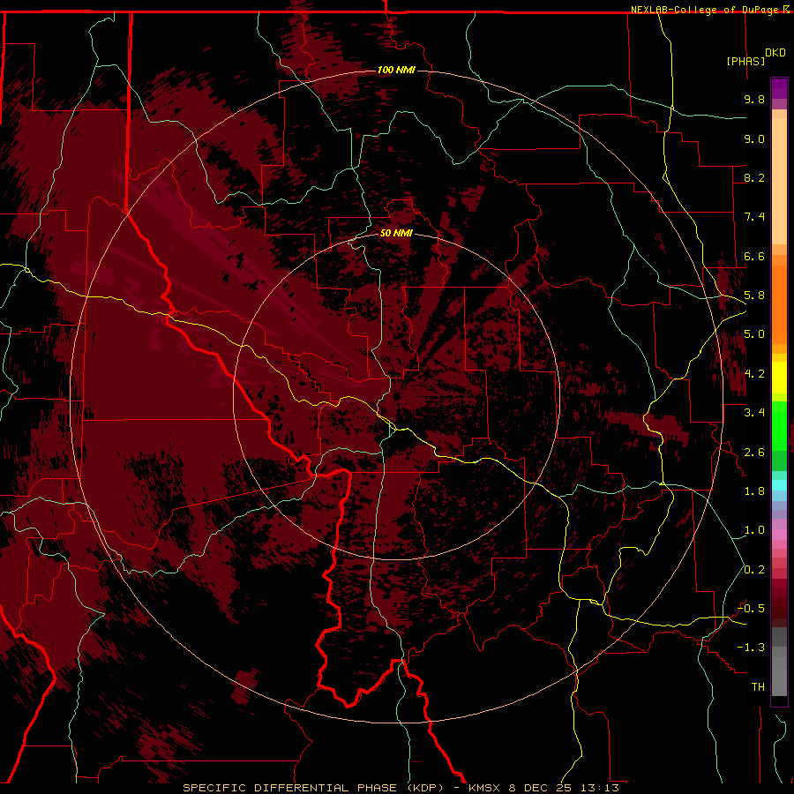Screen dimensions: 794x794
Task: Click the pink band of the color bar
Action: (779, 535)
